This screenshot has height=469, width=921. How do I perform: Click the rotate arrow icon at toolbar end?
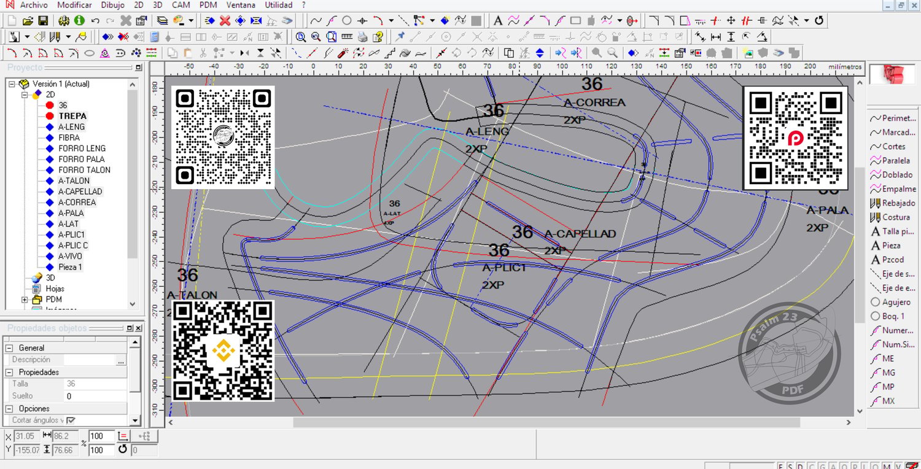[819, 20]
